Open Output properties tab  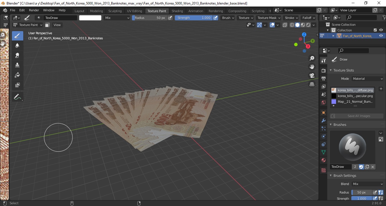click(323, 78)
